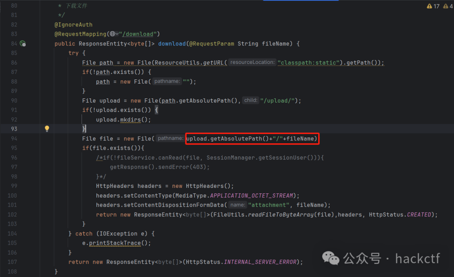Click the green endpoint globe icon in line 84 gutter
Viewport: 454px width, 277px height.
point(23,43)
